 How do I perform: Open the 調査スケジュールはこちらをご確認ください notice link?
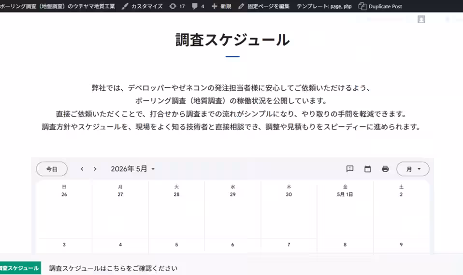pyautogui.click(x=114, y=268)
